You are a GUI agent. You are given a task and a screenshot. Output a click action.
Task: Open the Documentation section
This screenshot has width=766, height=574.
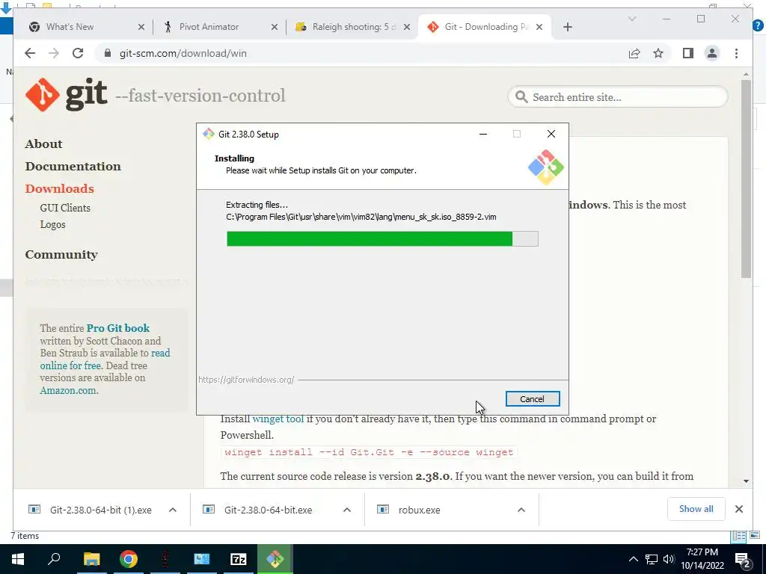[73, 167]
